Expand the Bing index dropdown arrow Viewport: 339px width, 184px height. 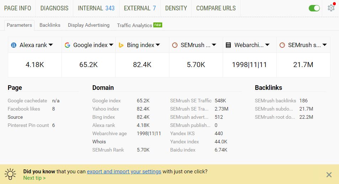158,45
